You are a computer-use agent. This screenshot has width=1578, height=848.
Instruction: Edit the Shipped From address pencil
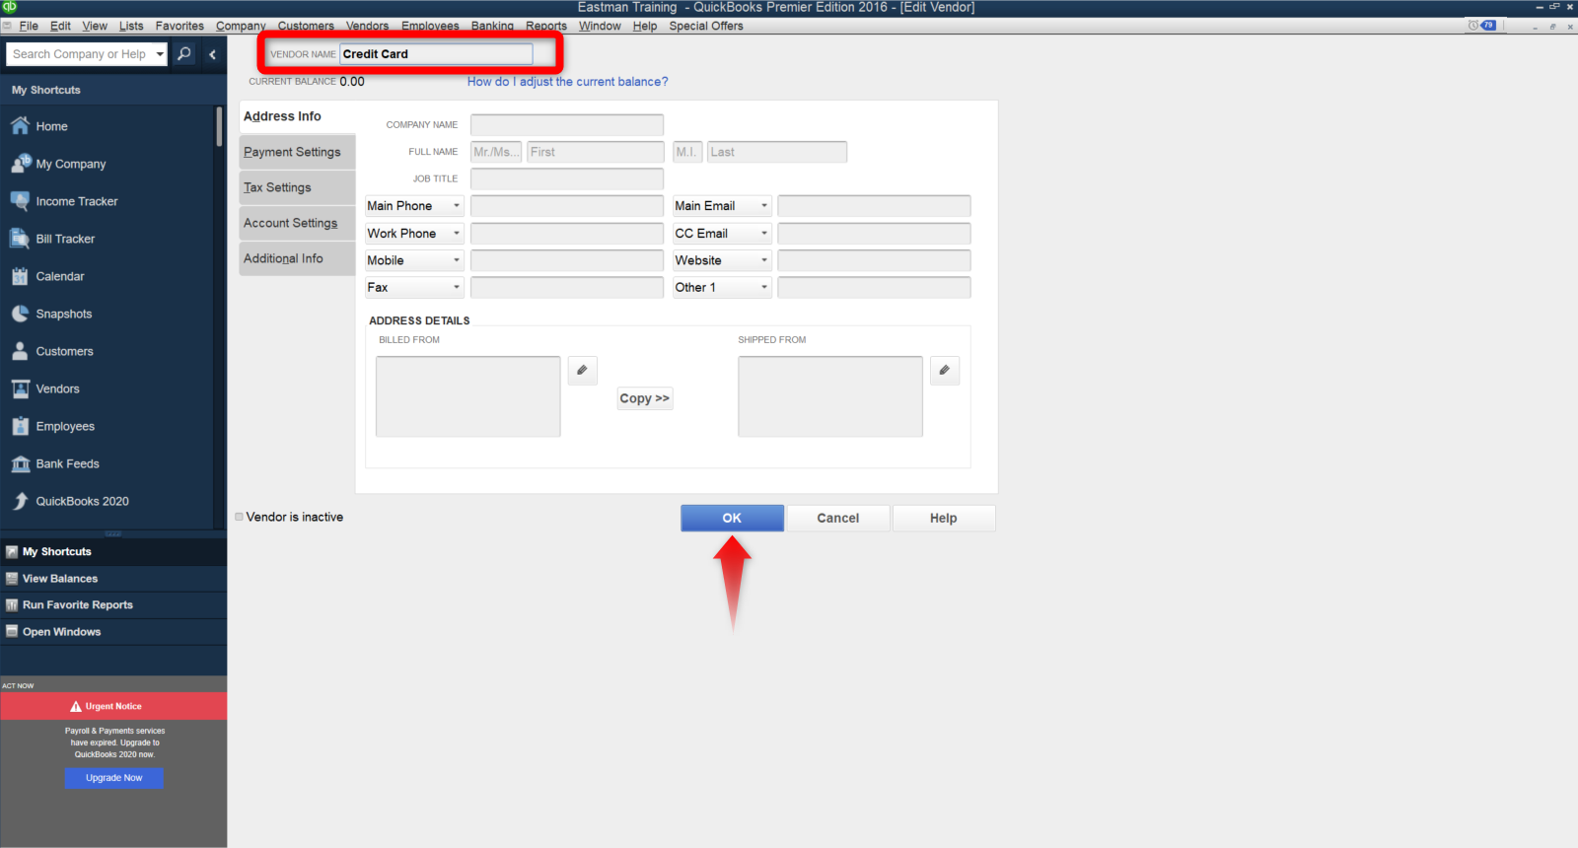point(945,370)
